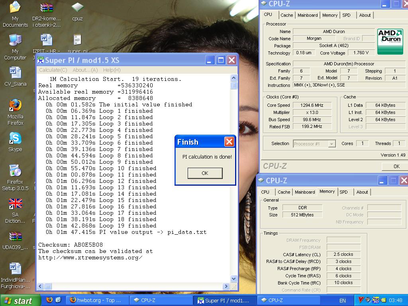Switch to Cache tab in upper CPU-Z

point(286,15)
